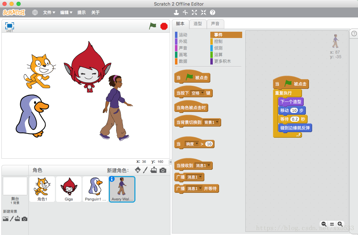The width and height of the screenshot is (358, 235).
Task: Open the 响度 sensor dropdown
Action: [192, 144]
